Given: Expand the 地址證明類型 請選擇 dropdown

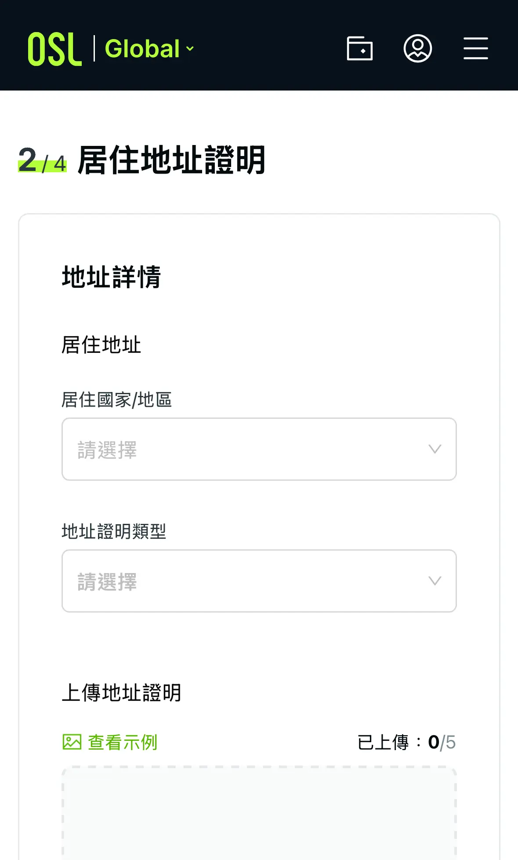Looking at the screenshot, I should point(259,581).
